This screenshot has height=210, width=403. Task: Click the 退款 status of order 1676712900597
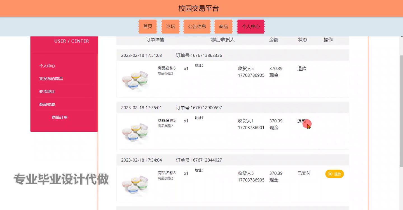pyautogui.click(x=302, y=121)
